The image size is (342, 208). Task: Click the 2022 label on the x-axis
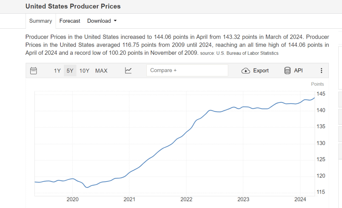click(186, 199)
